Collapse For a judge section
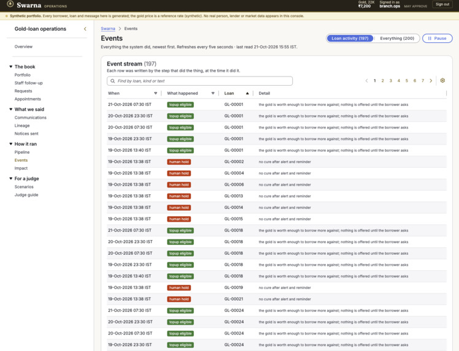Image resolution: width=459 pixels, height=351 pixels. pyautogui.click(x=11, y=178)
